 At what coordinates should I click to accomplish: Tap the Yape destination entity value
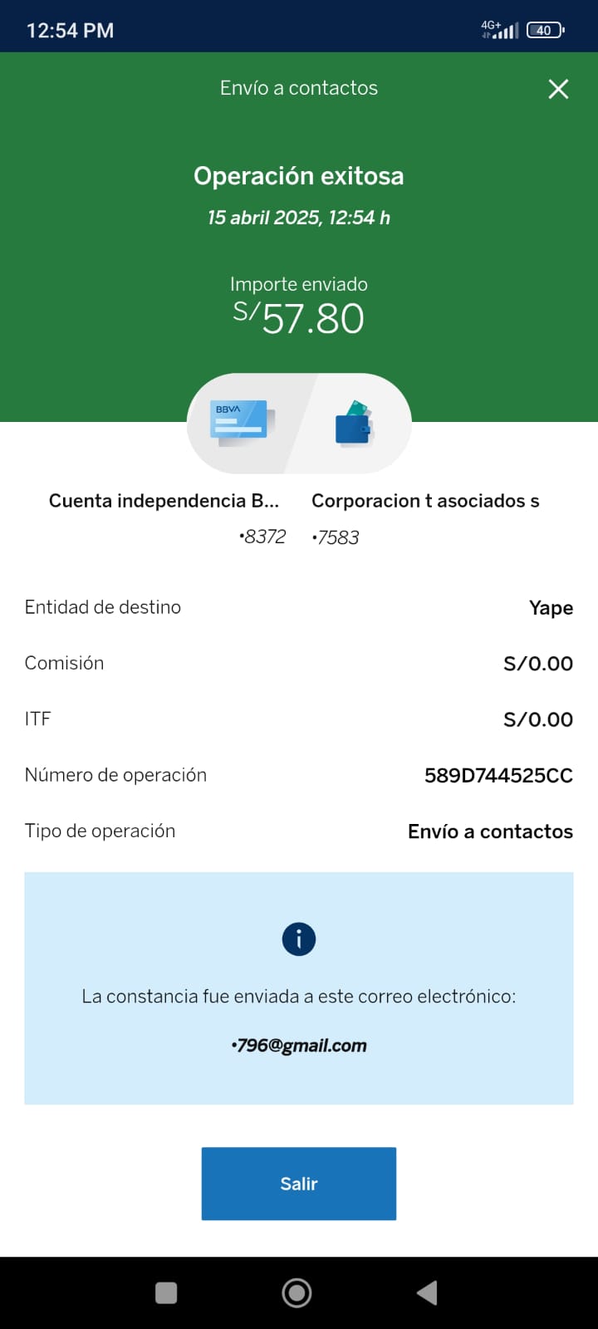click(551, 608)
